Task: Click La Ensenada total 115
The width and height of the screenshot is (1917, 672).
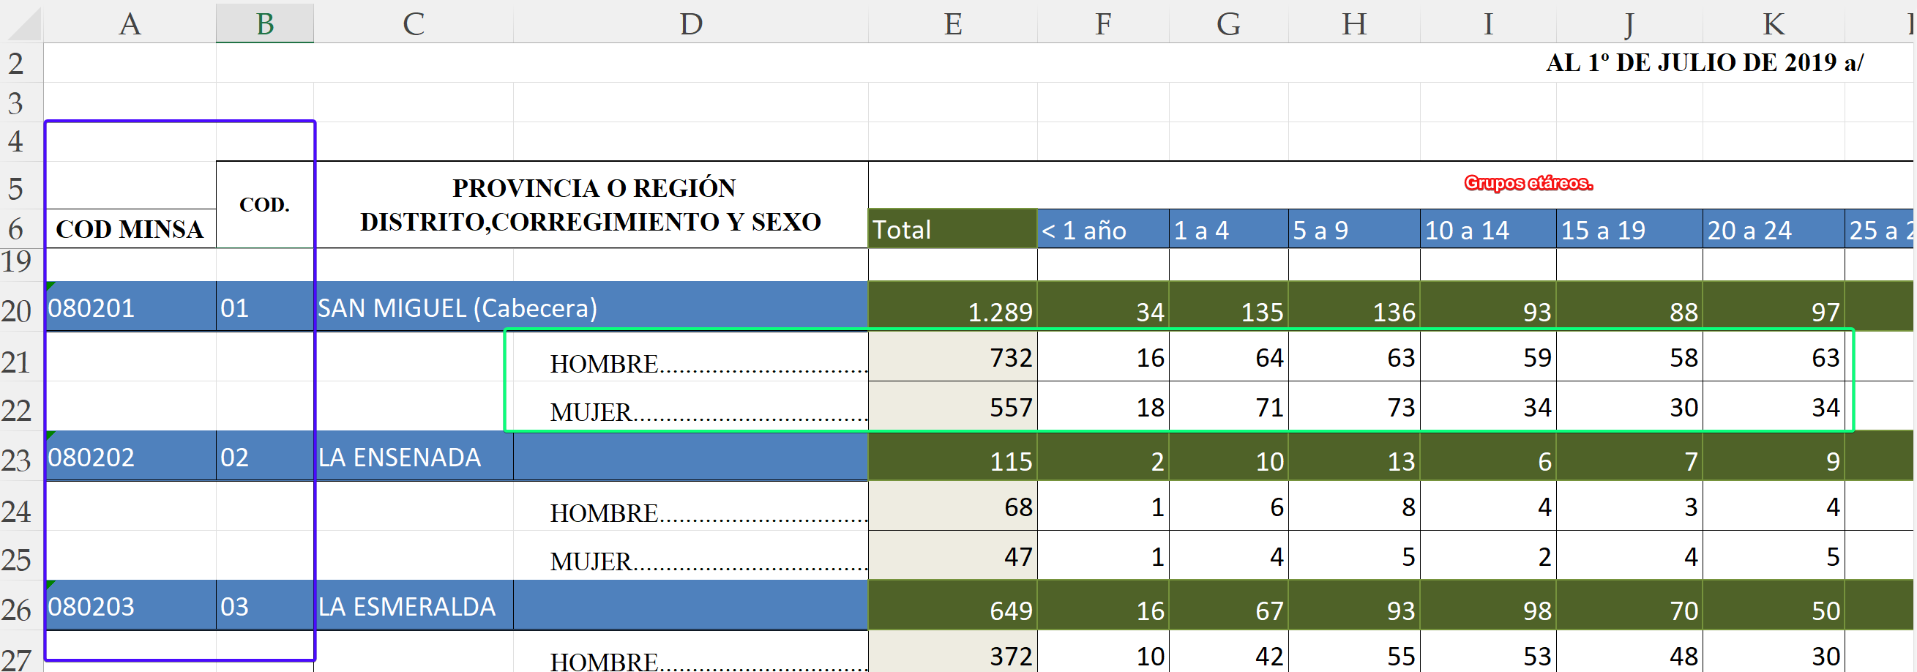Action: point(952,456)
